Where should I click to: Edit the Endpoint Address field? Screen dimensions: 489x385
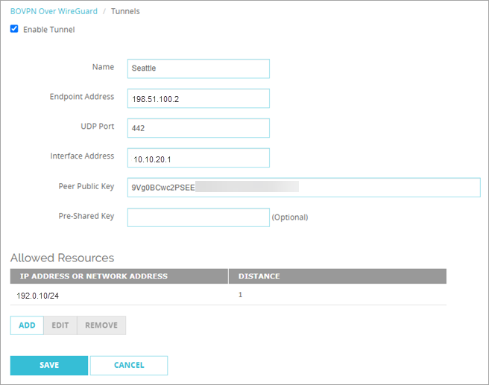pyautogui.click(x=198, y=98)
